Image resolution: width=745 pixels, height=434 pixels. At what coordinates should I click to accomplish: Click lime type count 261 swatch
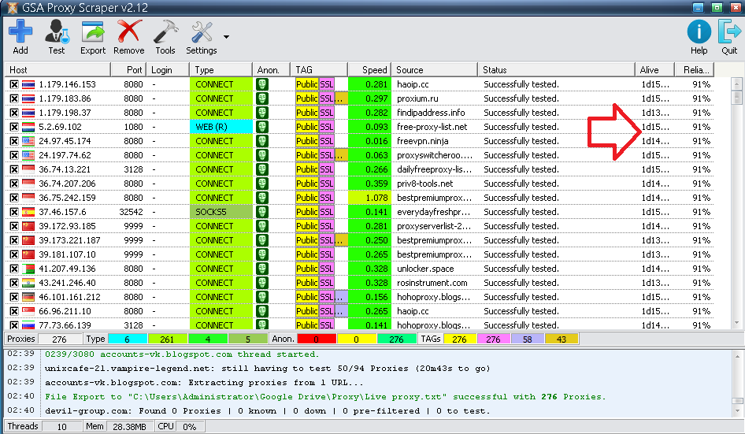[x=167, y=339]
